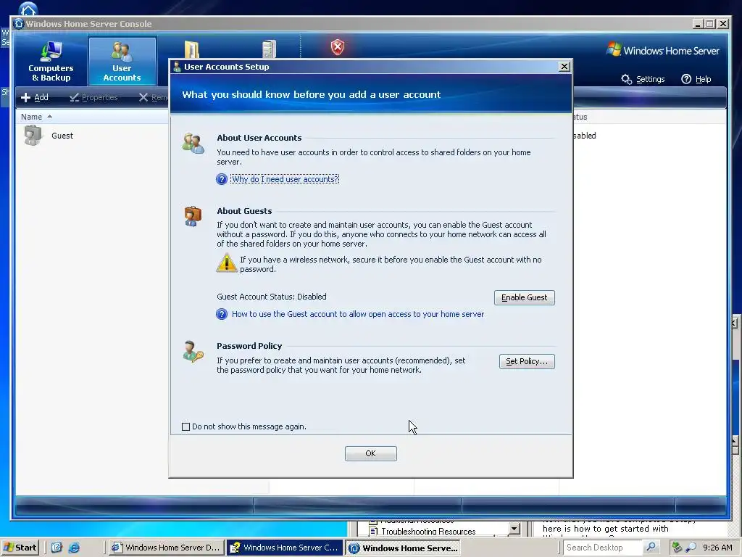
Task: Click help icon beside Guest account link
Action: point(222,314)
